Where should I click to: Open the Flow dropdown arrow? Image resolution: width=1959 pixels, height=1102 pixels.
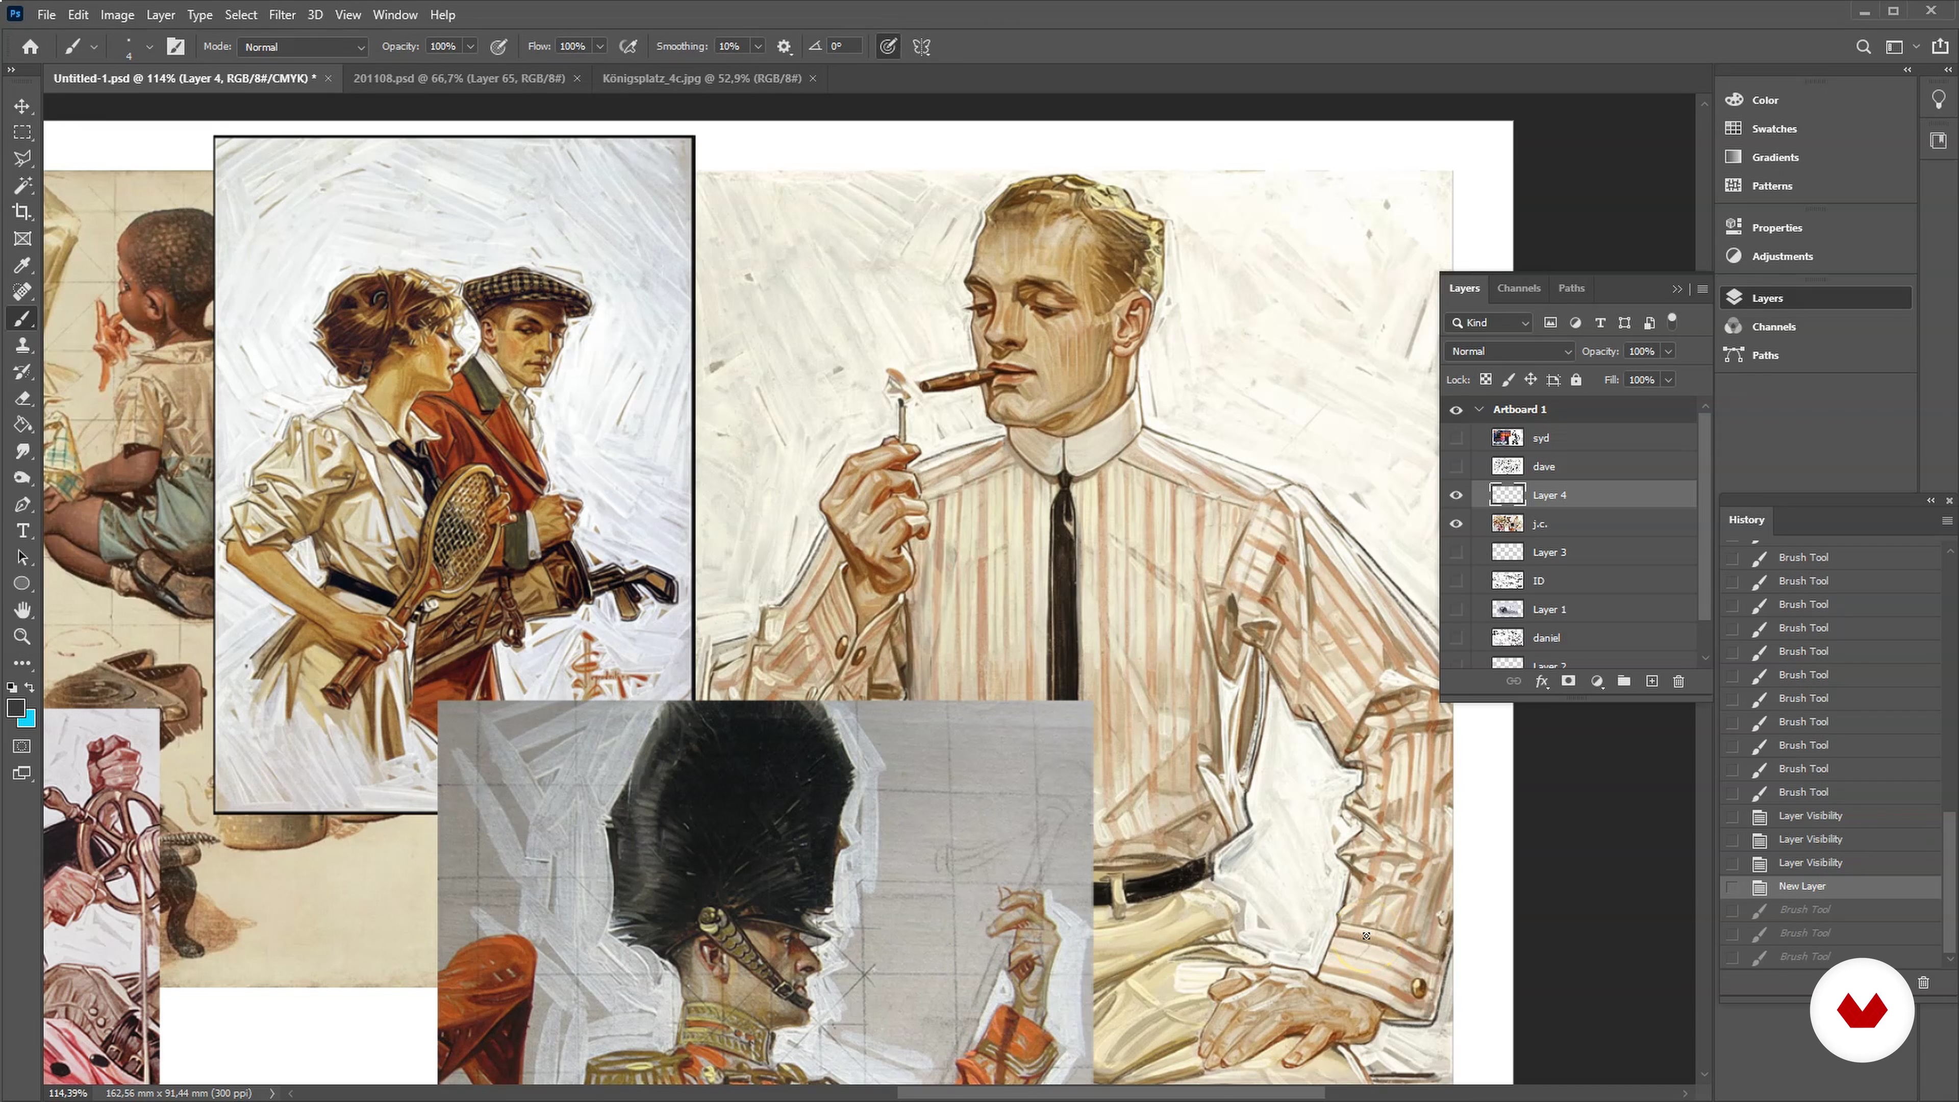tap(600, 47)
